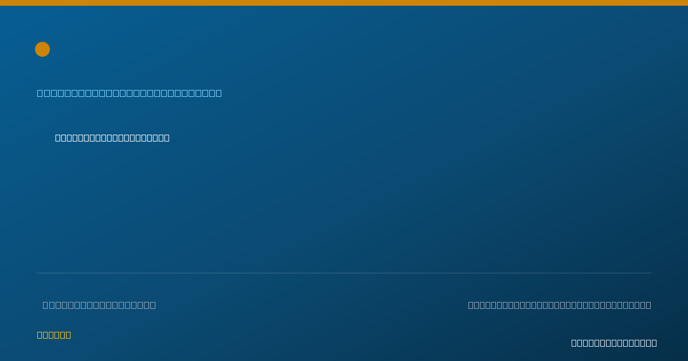Click the thin horizontal divider line
Image resolution: width=688 pixels, height=361 pixels.
344,273
